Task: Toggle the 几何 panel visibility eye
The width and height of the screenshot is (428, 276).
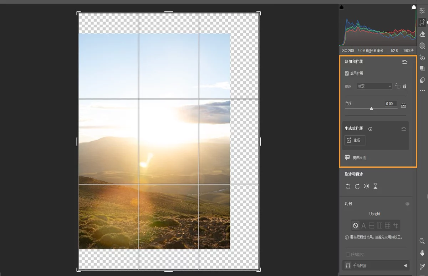Action: click(407, 204)
